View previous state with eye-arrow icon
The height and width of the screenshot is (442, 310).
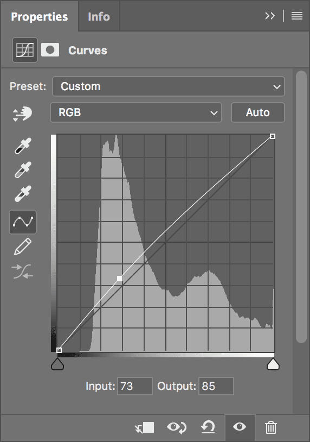pyautogui.click(x=177, y=427)
